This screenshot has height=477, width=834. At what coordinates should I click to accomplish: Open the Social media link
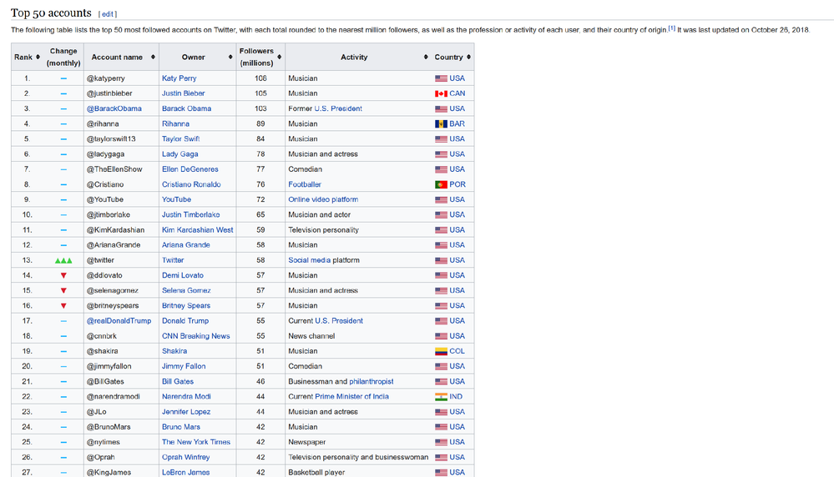[310, 260]
